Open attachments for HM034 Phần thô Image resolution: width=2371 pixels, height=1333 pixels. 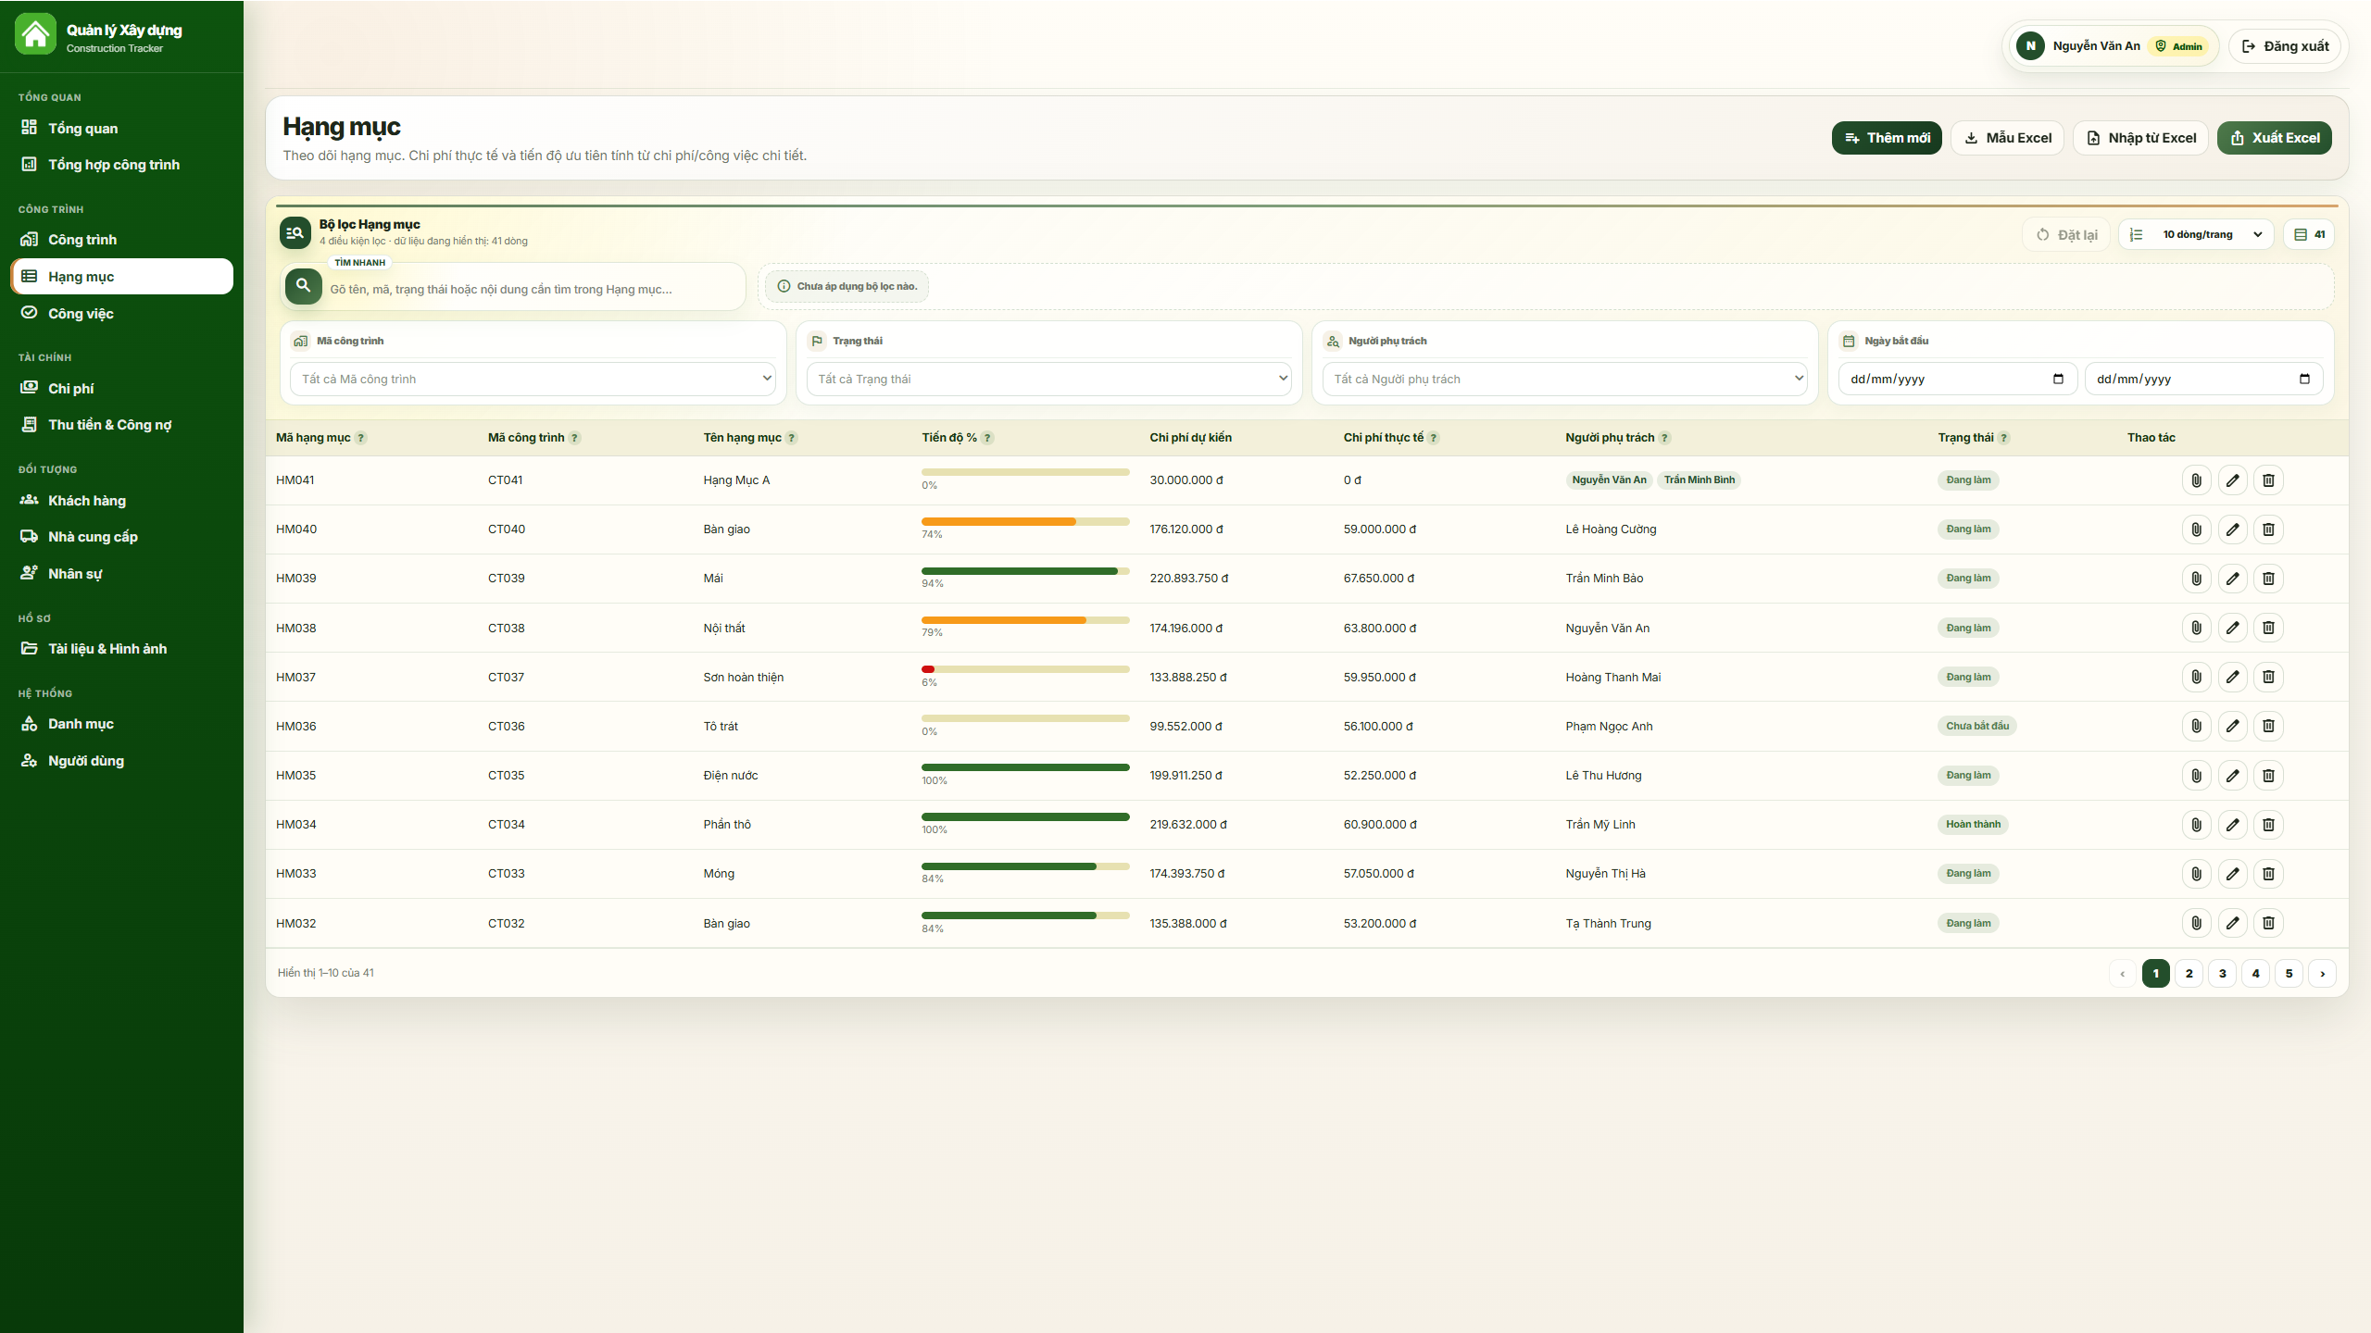click(2196, 824)
